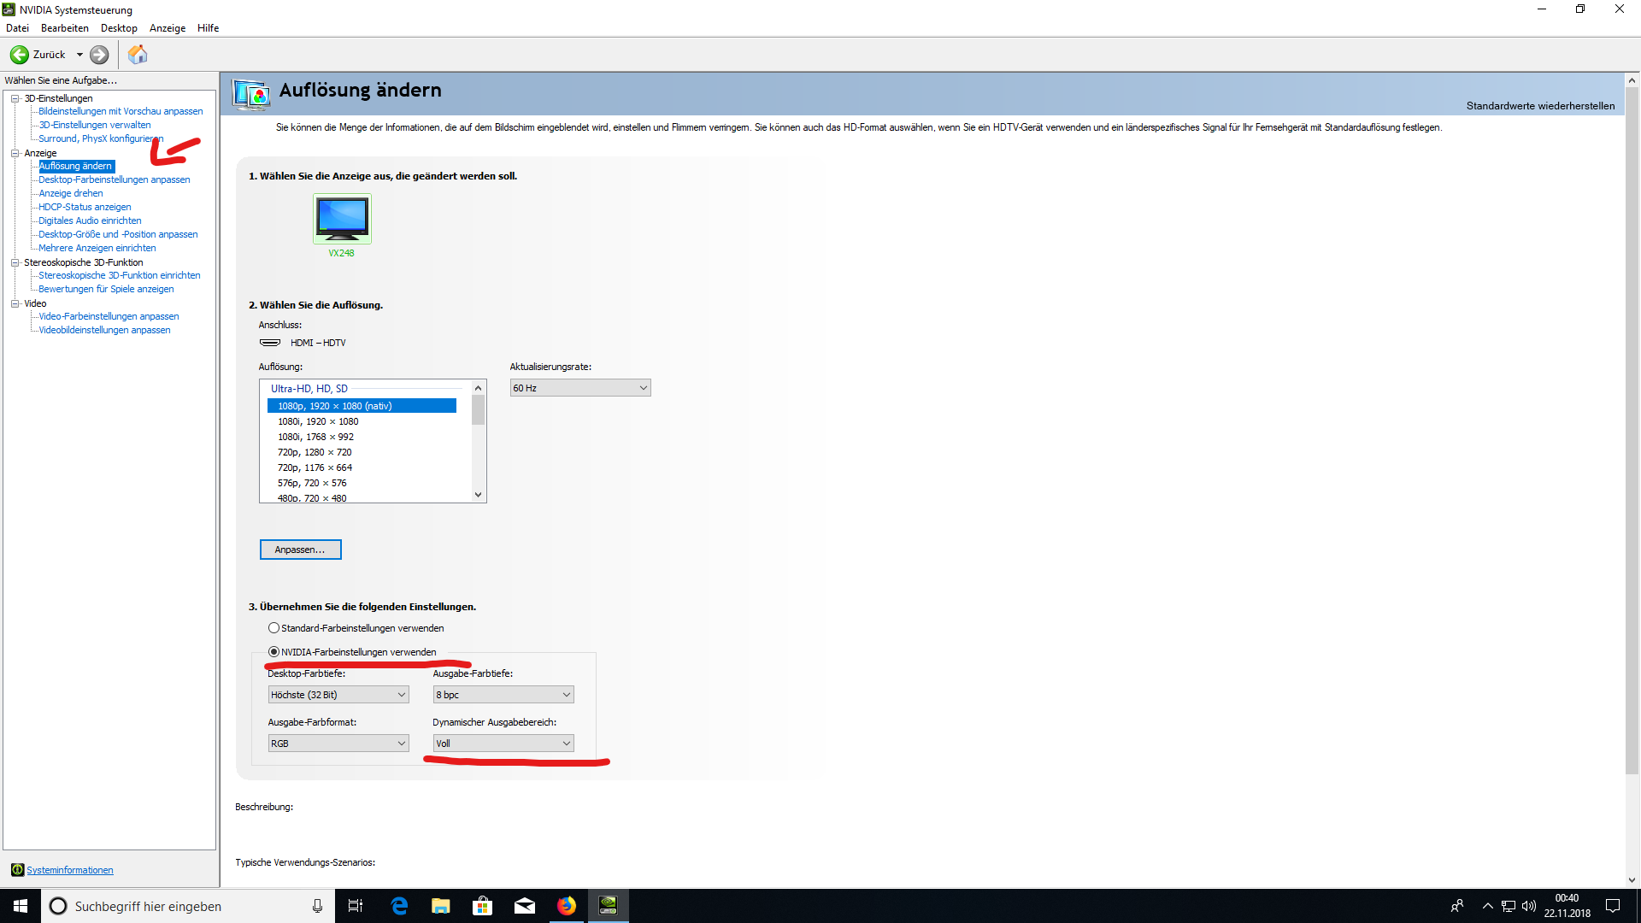Open the Desktop menu
Viewport: 1641px width, 923px height.
pos(119,28)
